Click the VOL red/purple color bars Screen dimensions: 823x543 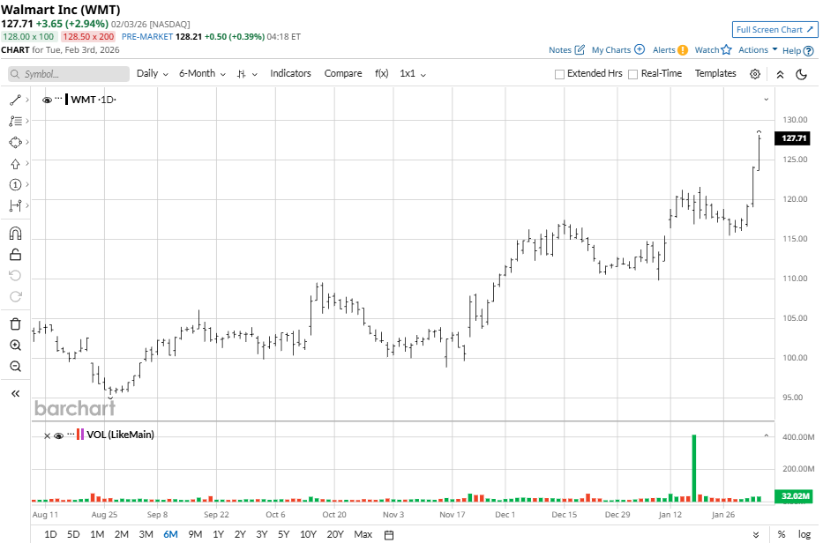(80, 435)
